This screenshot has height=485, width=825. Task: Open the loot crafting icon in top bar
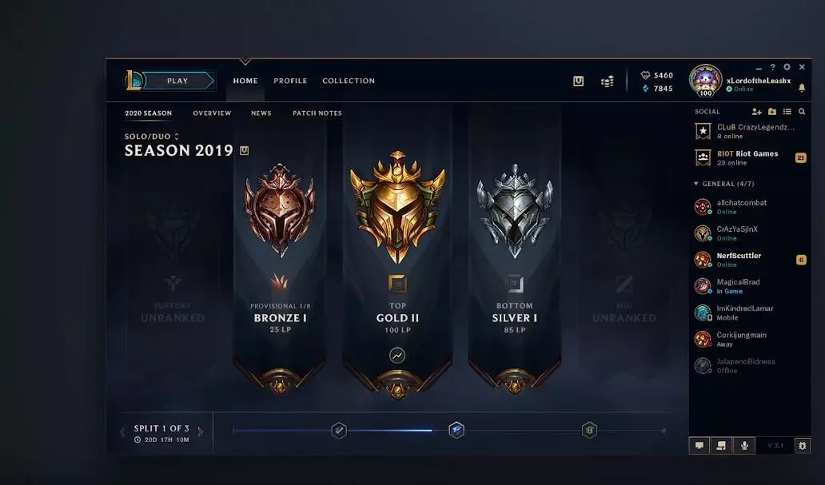click(x=578, y=81)
